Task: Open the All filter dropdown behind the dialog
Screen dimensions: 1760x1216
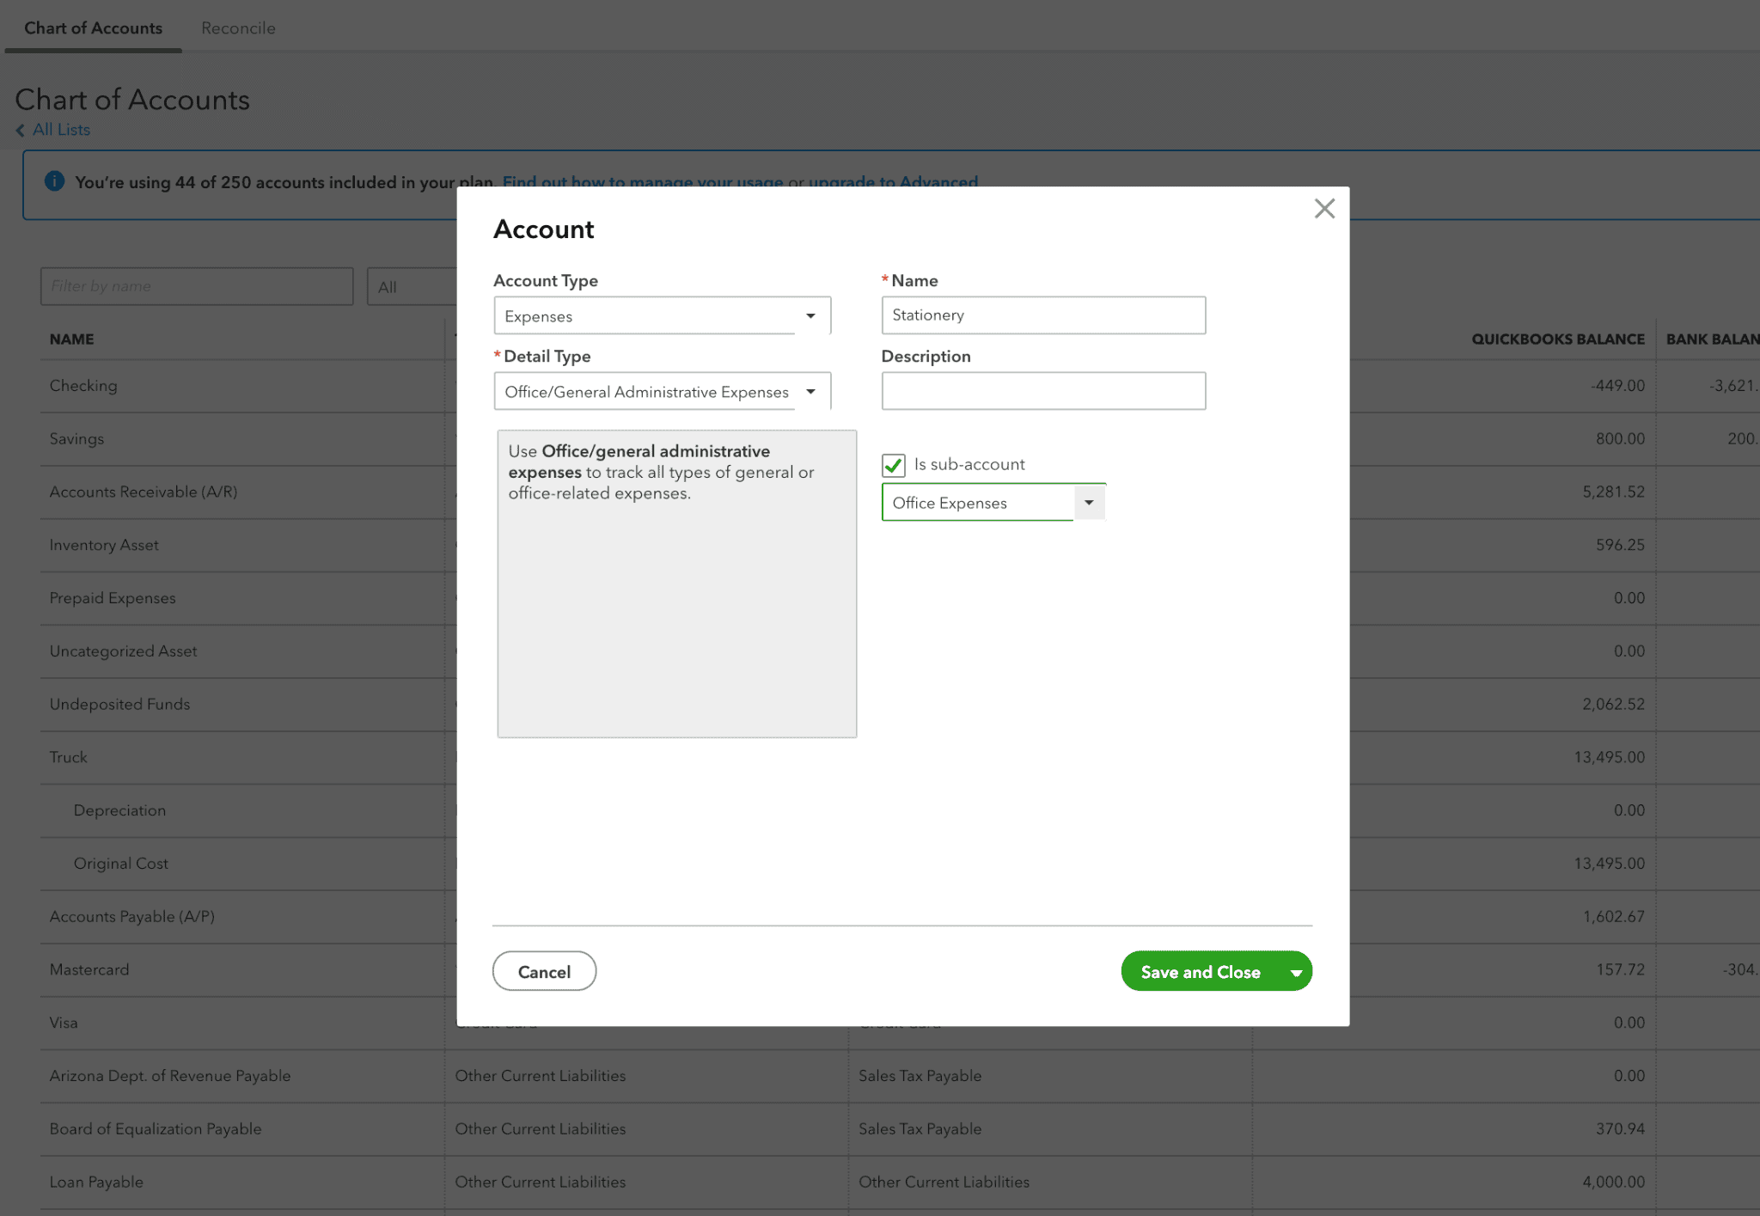Action: [412, 287]
